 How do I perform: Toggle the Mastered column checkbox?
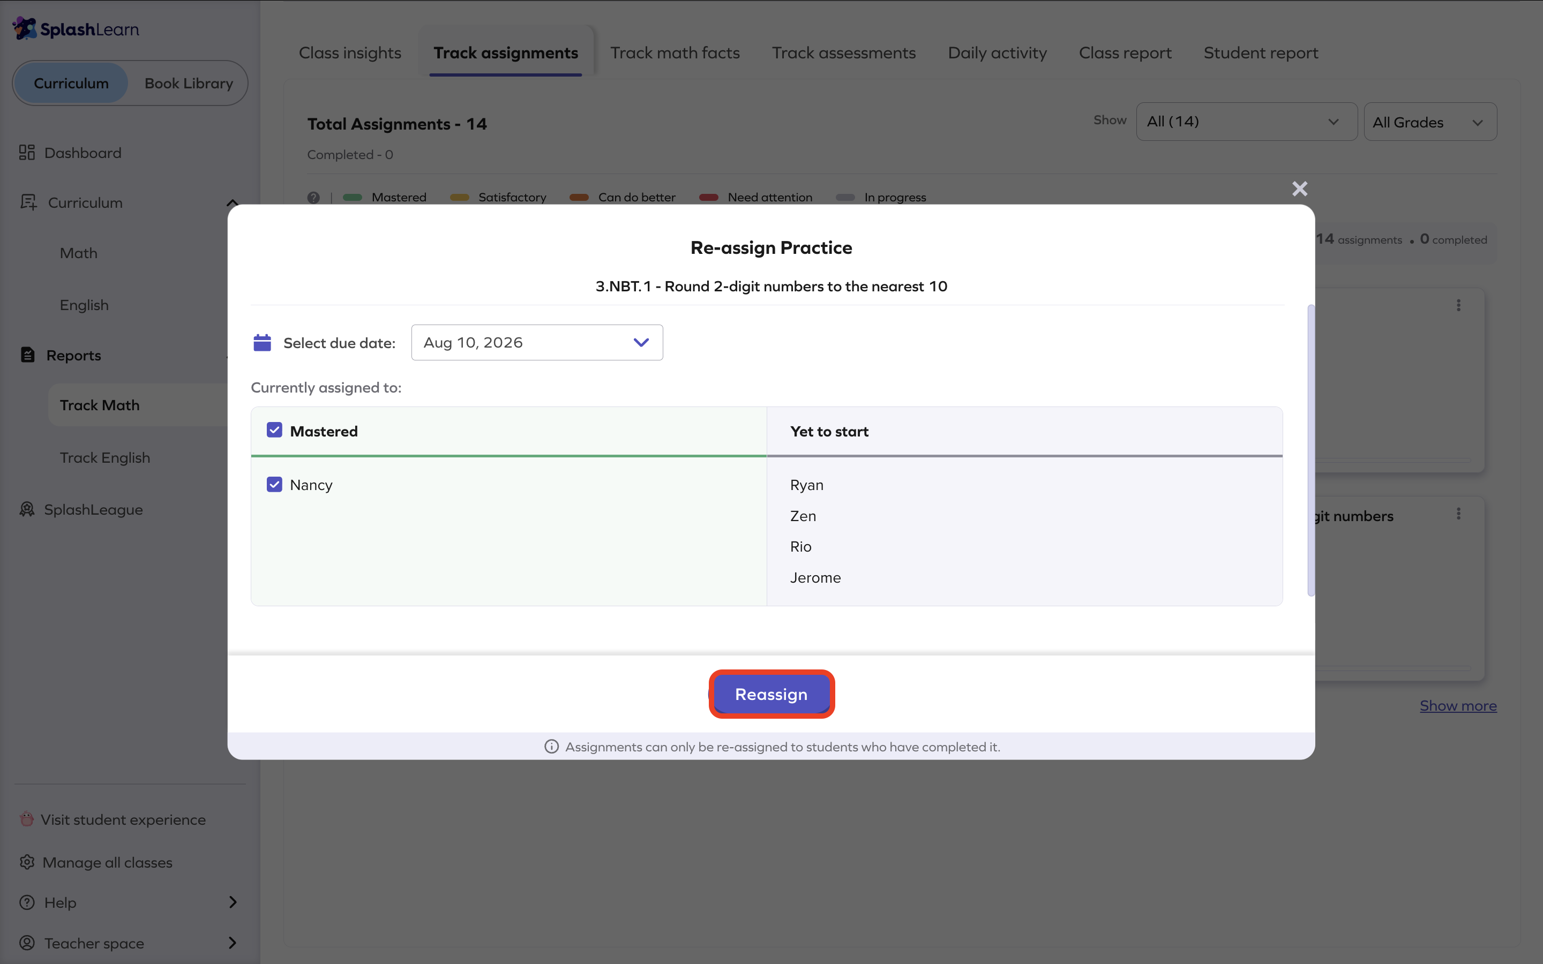coord(274,431)
